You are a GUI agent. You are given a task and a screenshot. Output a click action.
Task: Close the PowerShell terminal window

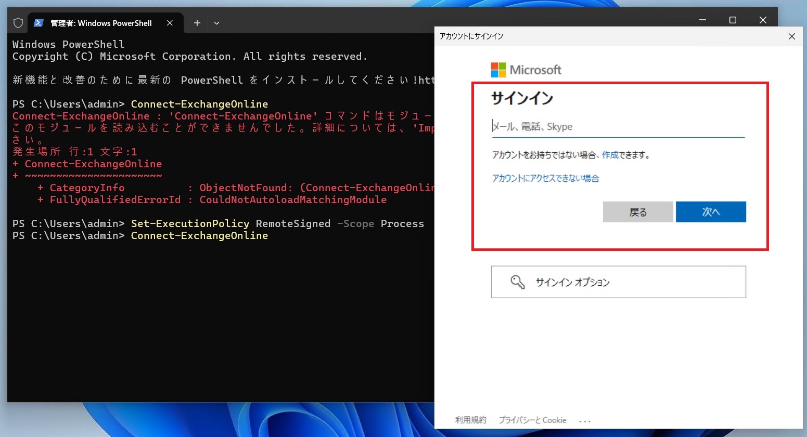pyautogui.click(x=763, y=20)
